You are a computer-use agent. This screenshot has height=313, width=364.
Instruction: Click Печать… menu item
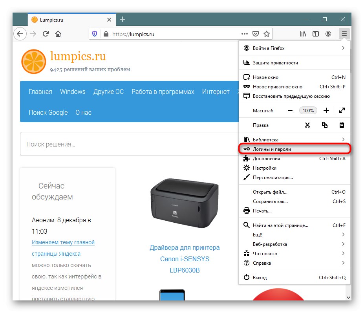click(x=294, y=211)
